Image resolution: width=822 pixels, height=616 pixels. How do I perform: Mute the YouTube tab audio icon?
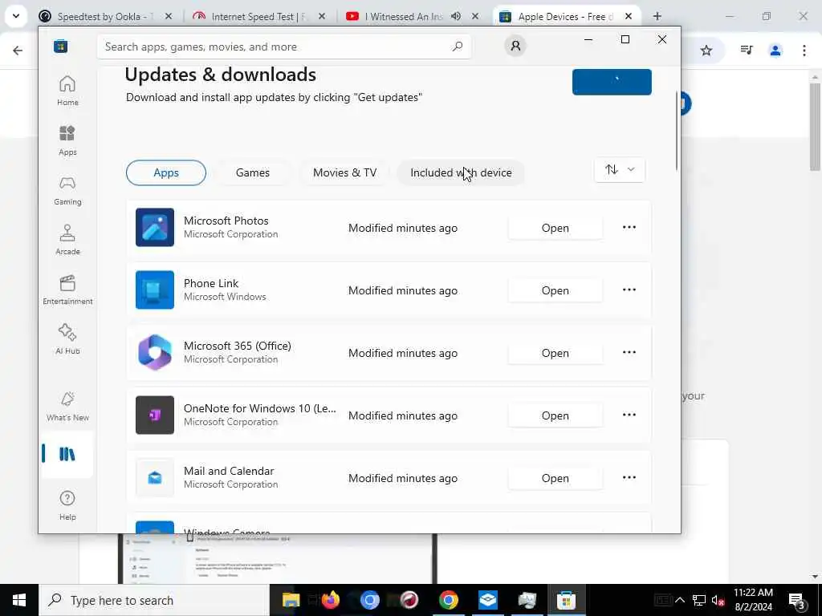(456, 16)
